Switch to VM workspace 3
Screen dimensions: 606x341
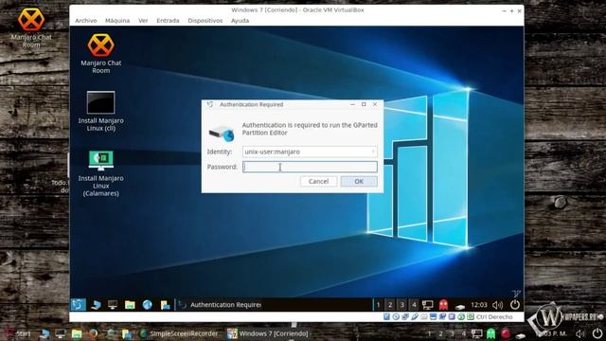(x=401, y=305)
